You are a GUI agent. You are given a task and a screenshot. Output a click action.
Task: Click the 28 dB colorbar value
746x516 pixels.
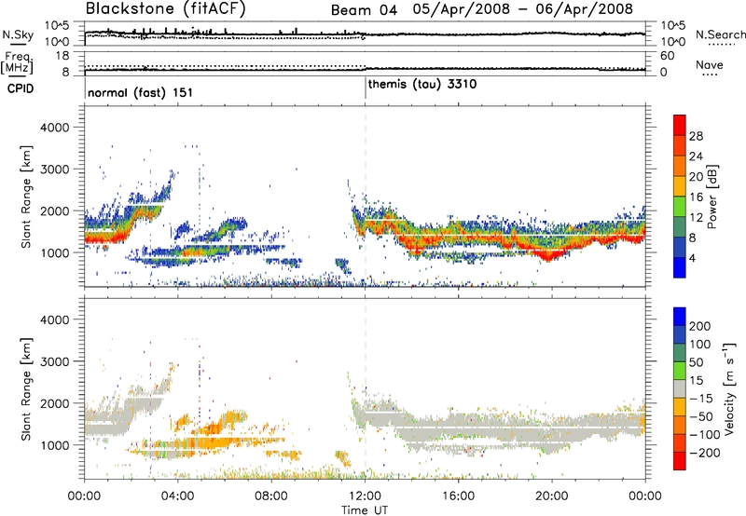click(x=696, y=136)
